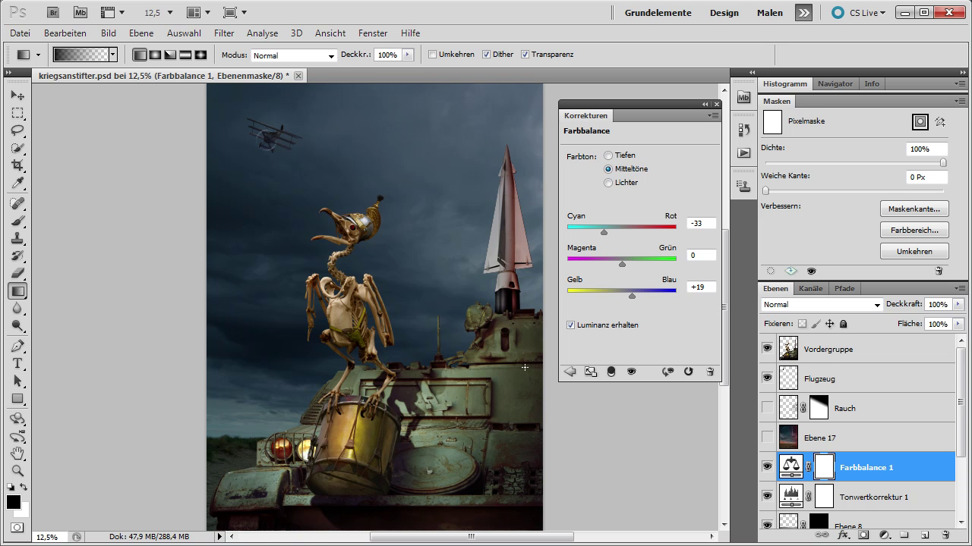
Task: Select the Hand tool
Action: coord(17,453)
